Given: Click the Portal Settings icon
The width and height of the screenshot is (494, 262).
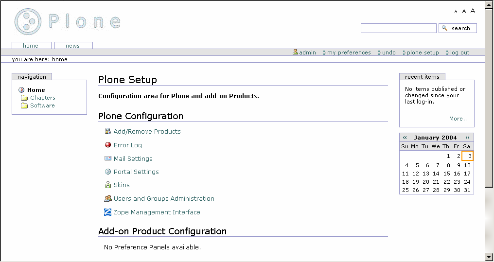Looking at the screenshot, I should coord(108,172).
